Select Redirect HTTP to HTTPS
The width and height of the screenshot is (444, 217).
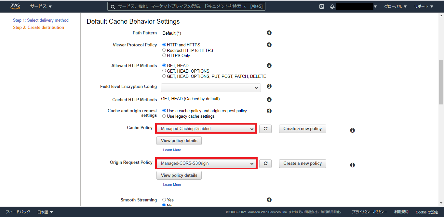[164, 50]
